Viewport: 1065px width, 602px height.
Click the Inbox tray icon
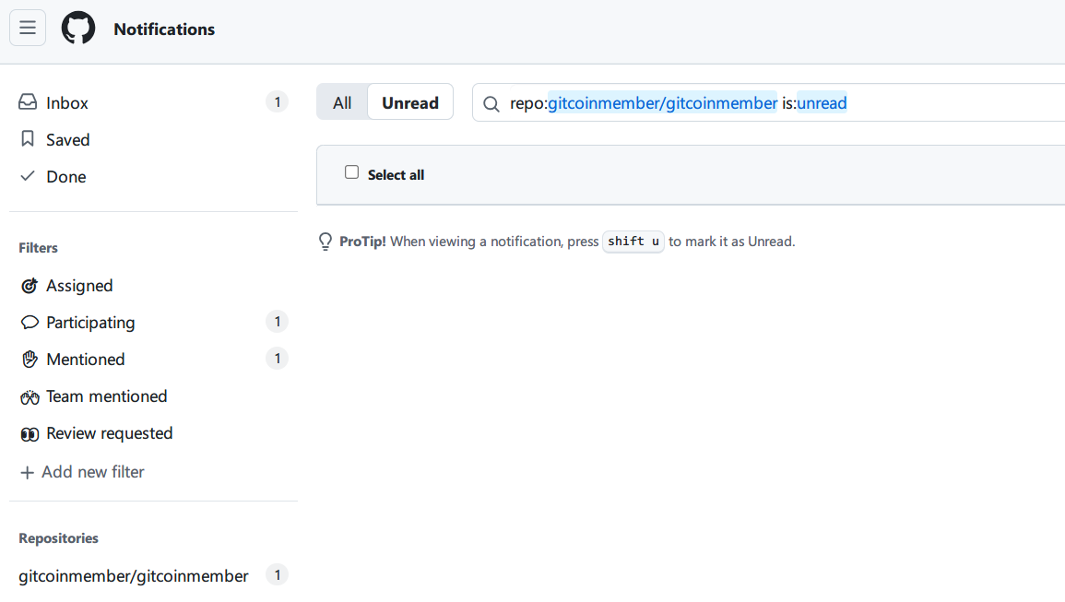click(28, 102)
